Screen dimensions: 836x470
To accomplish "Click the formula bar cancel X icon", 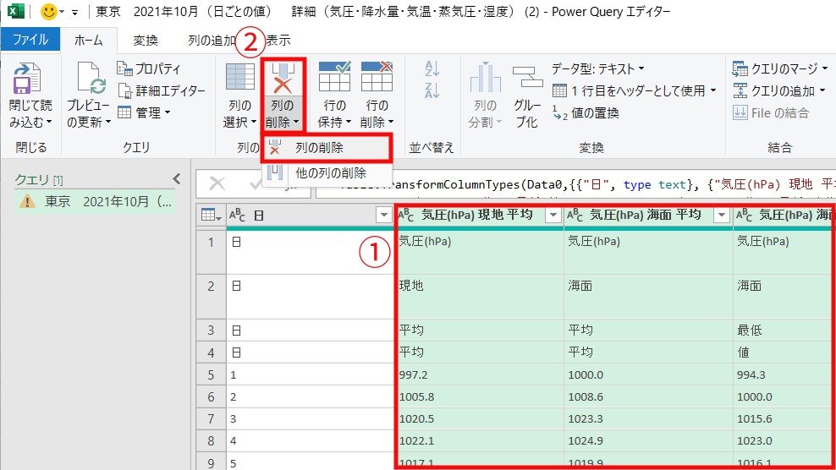I will pos(217,183).
